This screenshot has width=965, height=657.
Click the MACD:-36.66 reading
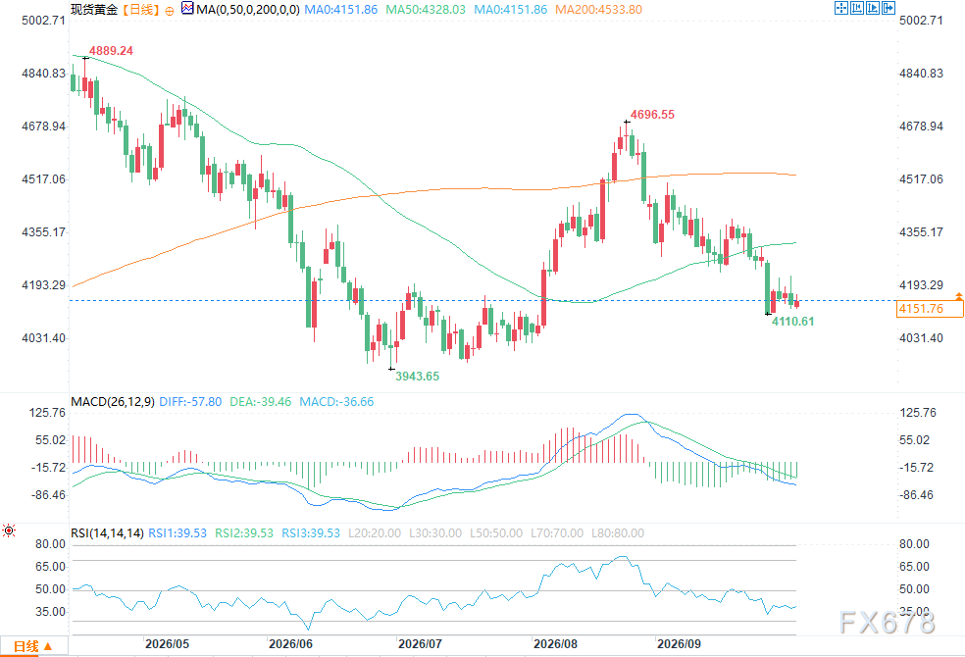tap(336, 402)
